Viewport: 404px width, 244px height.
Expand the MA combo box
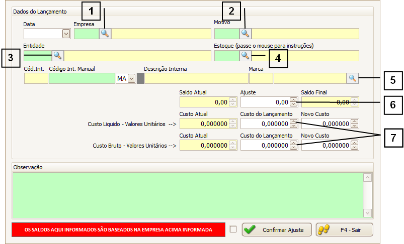coord(131,78)
